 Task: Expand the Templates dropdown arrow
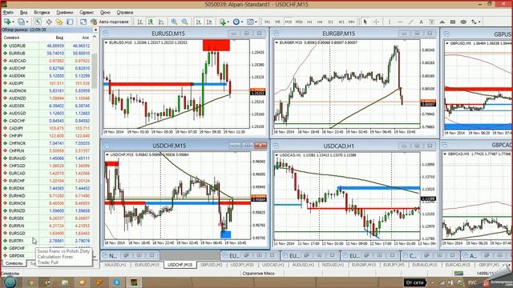[x=256, y=22]
